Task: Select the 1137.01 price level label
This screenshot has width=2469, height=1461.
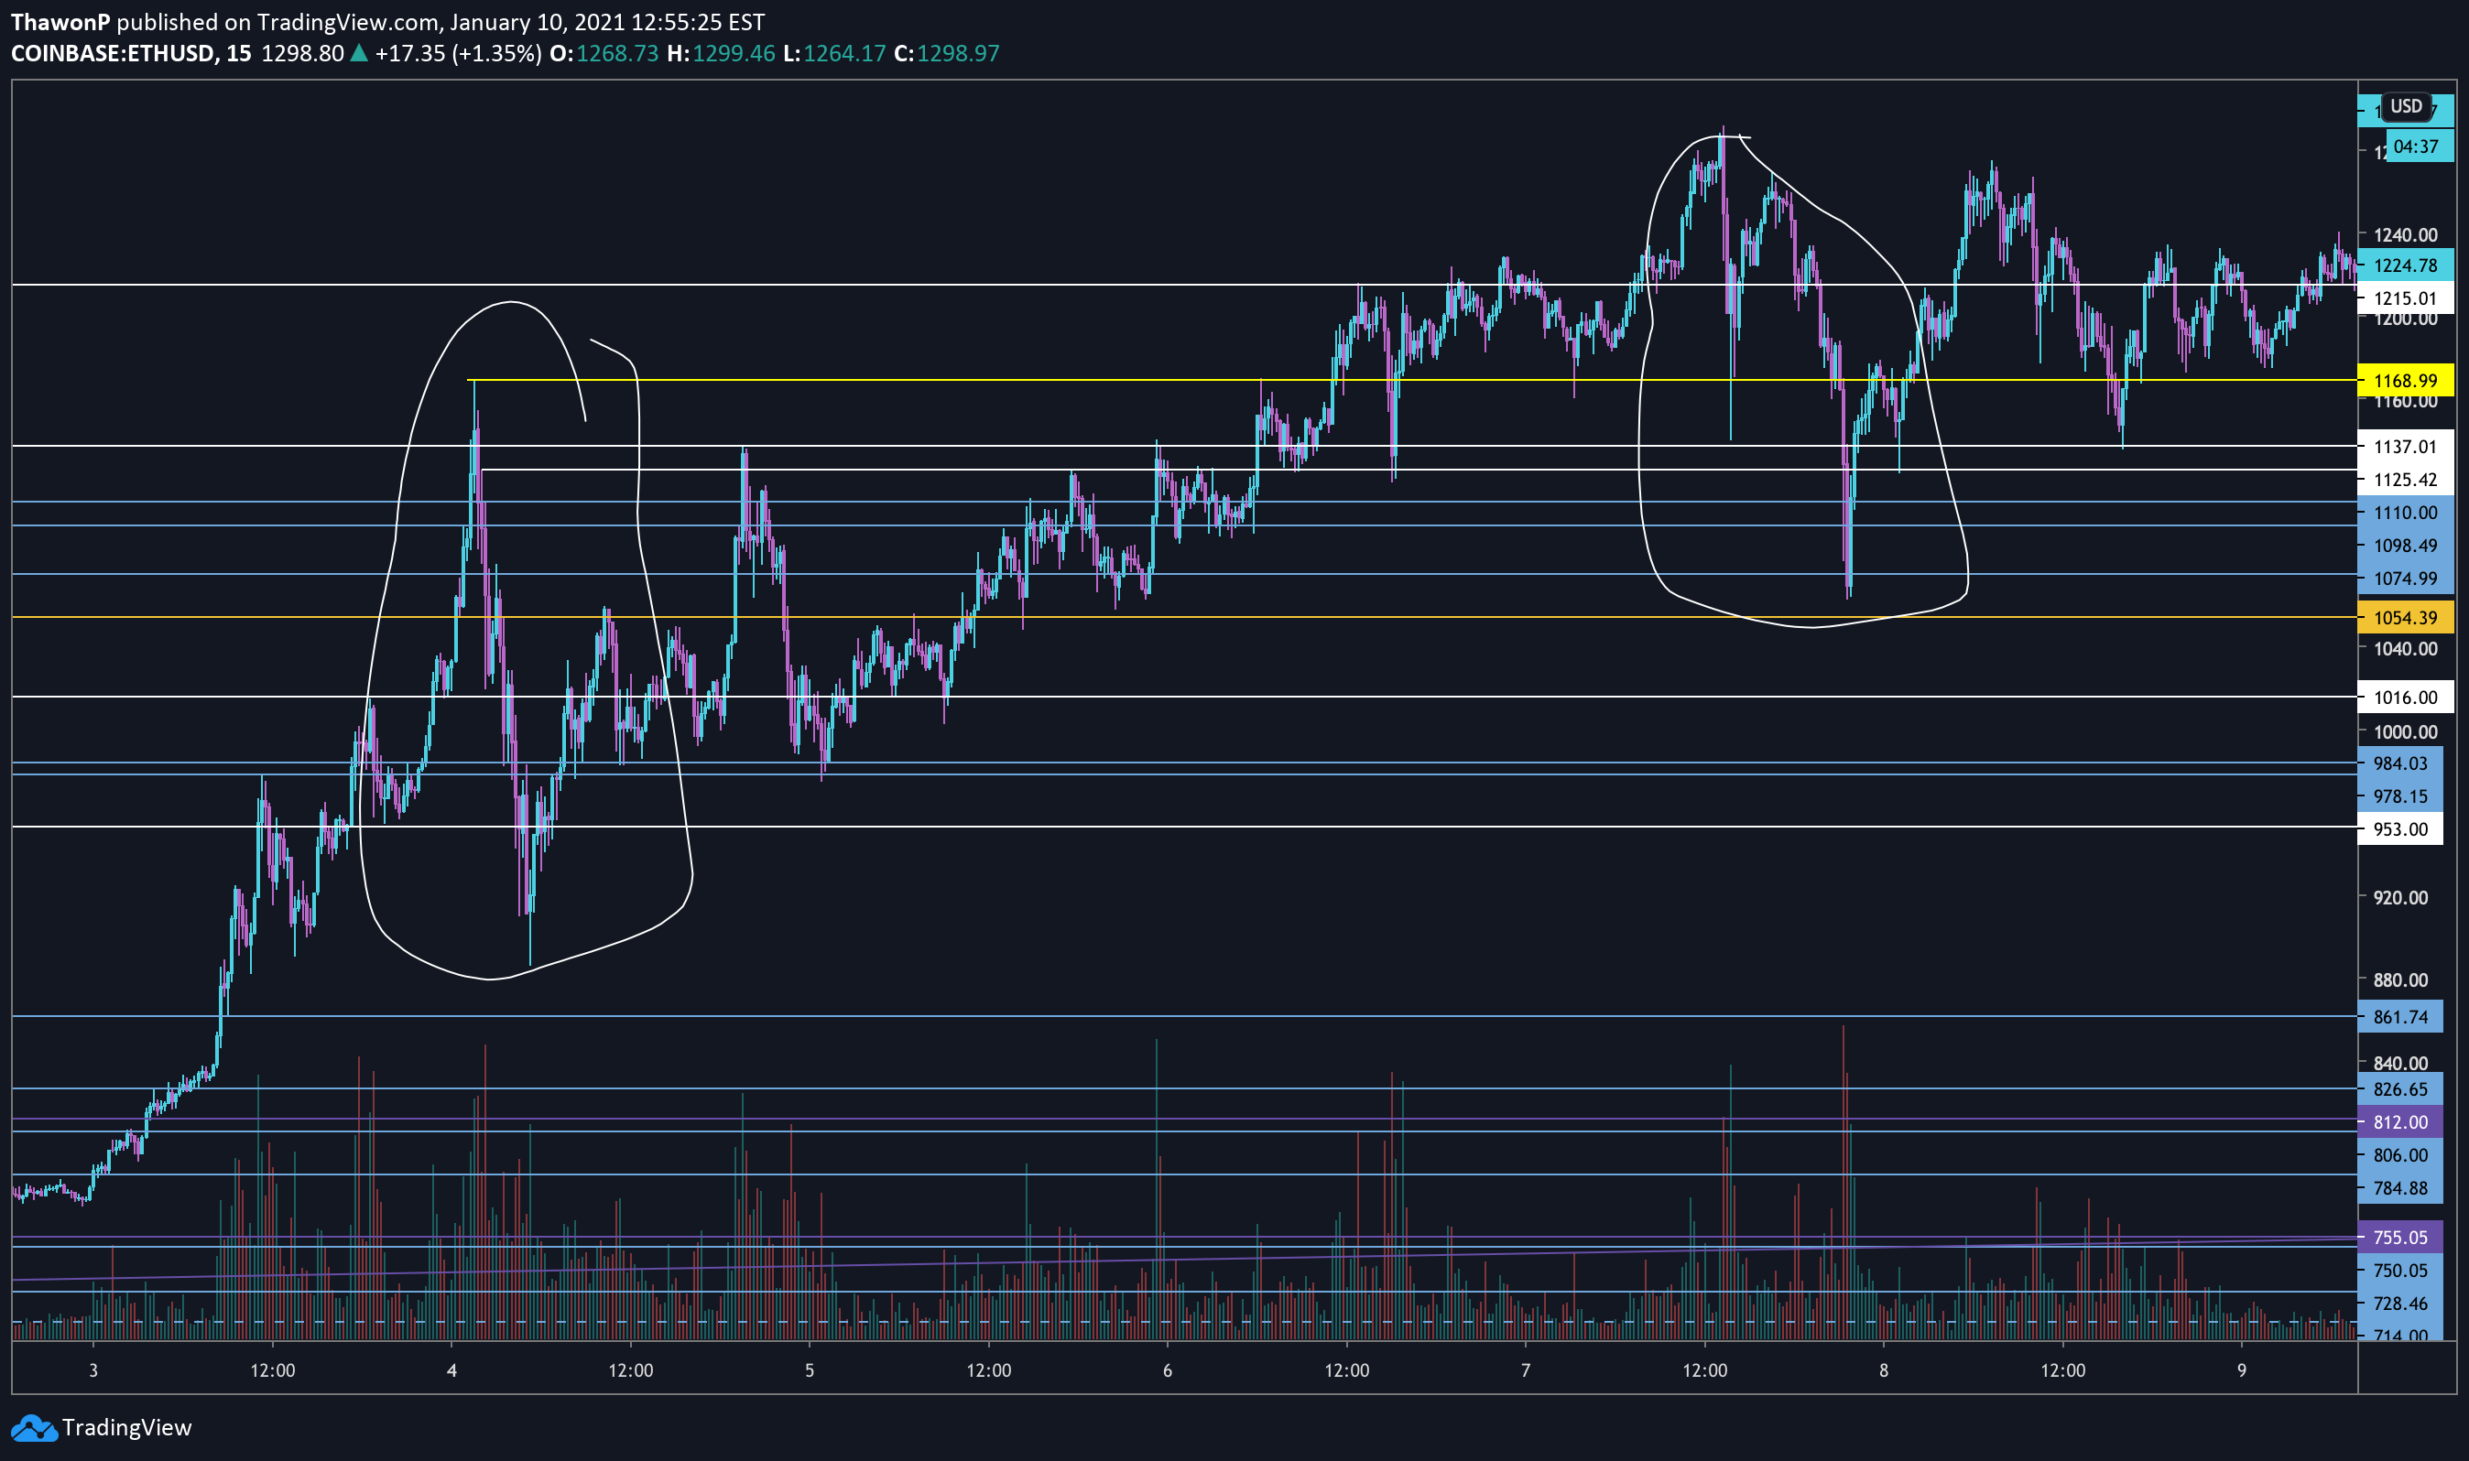Action: [2406, 447]
